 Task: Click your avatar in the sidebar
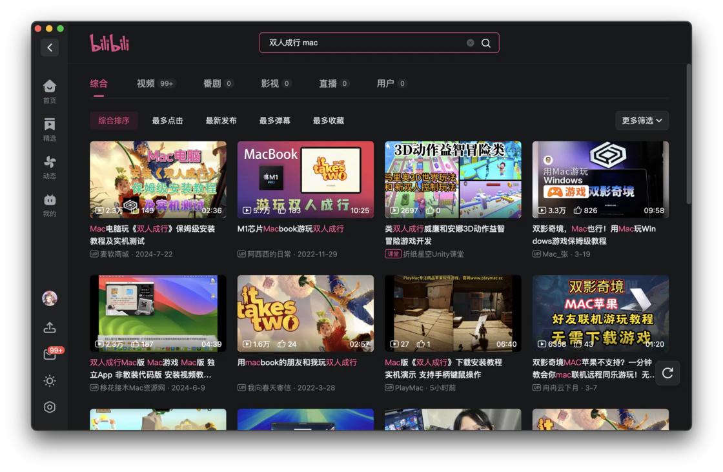(x=50, y=298)
